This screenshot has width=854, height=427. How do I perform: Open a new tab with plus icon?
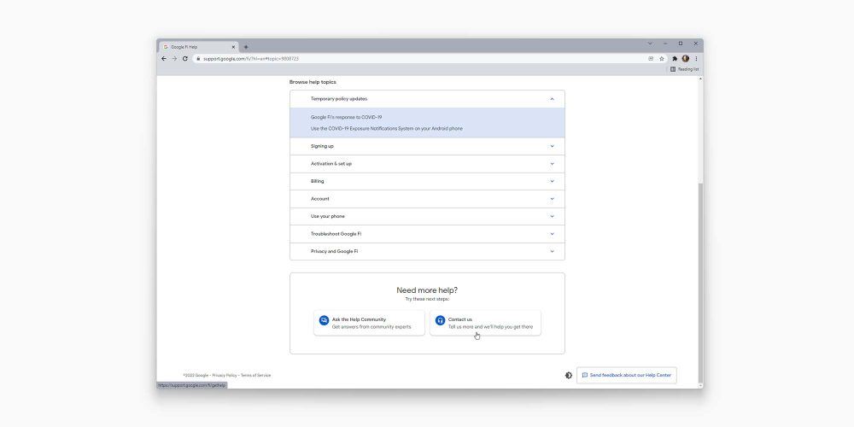(x=246, y=47)
